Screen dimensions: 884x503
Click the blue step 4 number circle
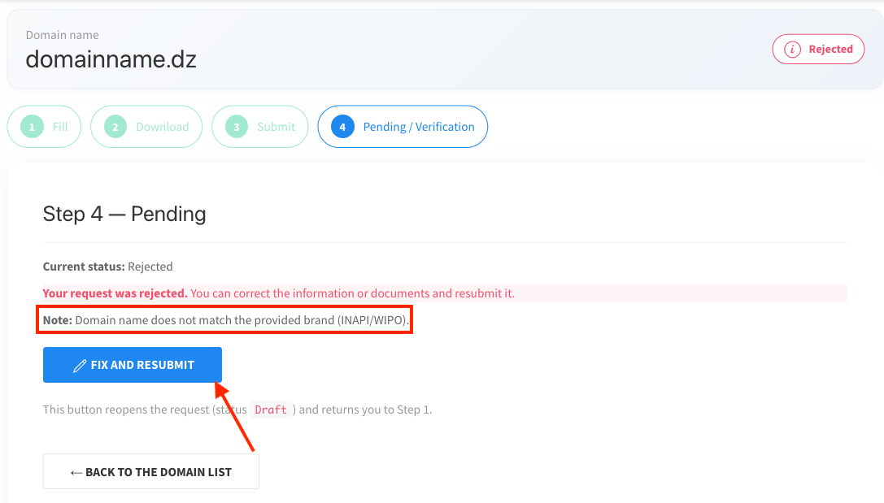tap(343, 127)
